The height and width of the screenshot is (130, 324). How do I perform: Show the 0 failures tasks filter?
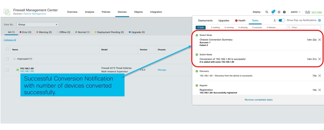coord(271,27)
